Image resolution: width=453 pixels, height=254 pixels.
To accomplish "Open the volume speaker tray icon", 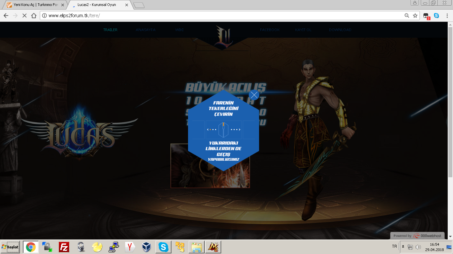I will point(418,247).
